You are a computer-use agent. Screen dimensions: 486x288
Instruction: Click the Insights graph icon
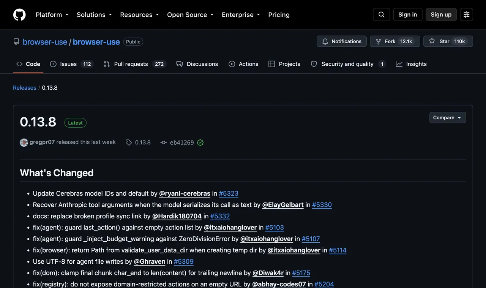pyautogui.click(x=399, y=64)
